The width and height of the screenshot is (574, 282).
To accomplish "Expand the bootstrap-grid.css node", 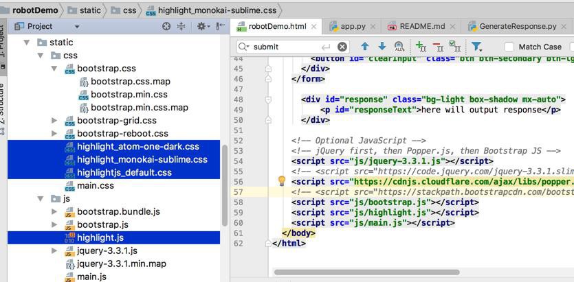I will coord(54,121).
